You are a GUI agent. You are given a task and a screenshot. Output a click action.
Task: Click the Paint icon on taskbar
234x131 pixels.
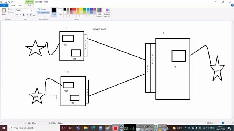(x=108, y=128)
